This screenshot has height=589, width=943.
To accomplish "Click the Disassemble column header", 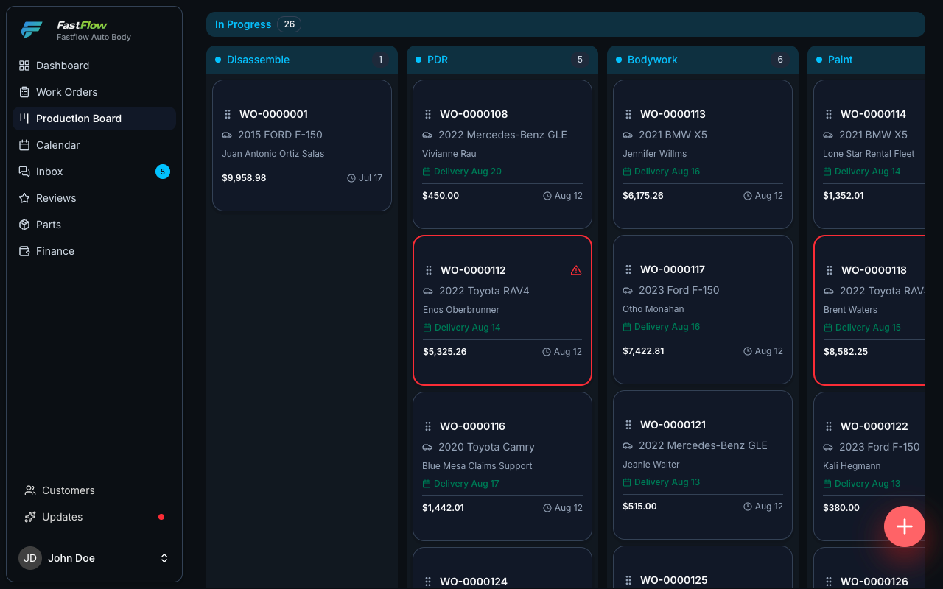I will (302, 60).
